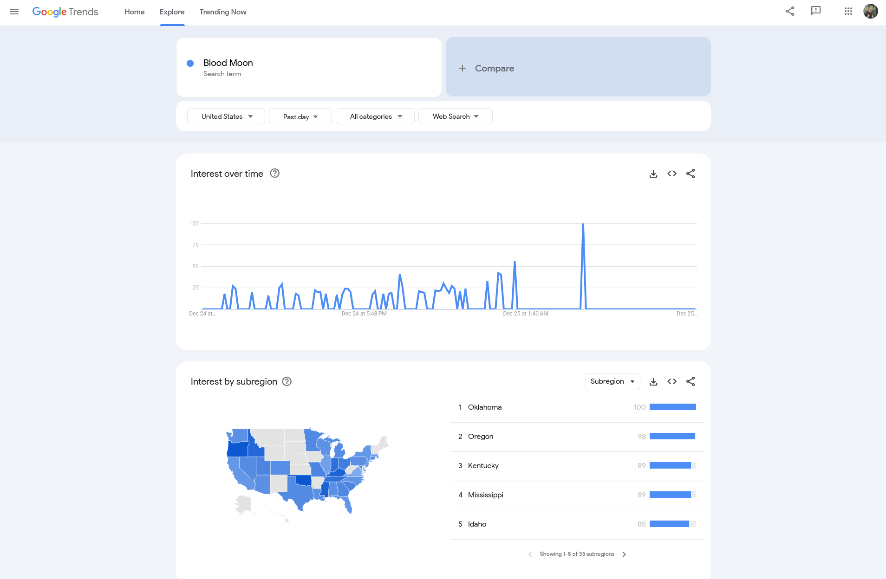Screen dimensions: 886x579
Task: Open the hamburger main menu
Action: (14, 12)
